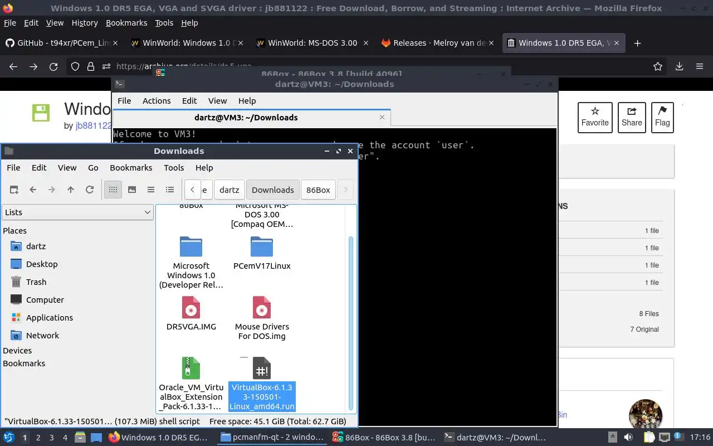Go up to parent folder in file manager

click(x=71, y=190)
